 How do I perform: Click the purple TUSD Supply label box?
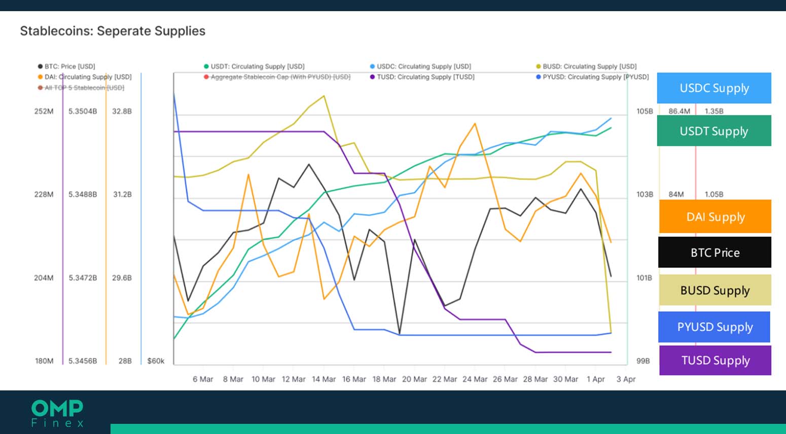tap(715, 360)
